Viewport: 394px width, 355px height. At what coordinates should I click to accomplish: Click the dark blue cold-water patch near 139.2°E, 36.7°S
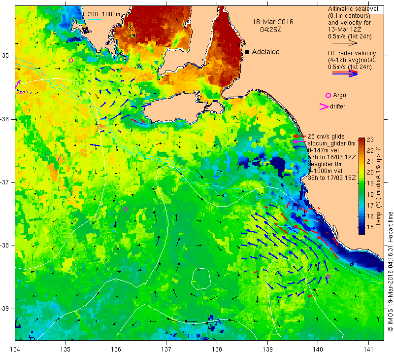279,165
